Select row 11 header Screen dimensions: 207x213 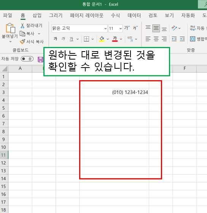point(4,155)
